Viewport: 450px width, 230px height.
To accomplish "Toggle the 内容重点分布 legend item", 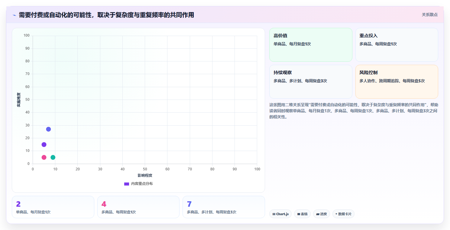I will pos(138,184).
